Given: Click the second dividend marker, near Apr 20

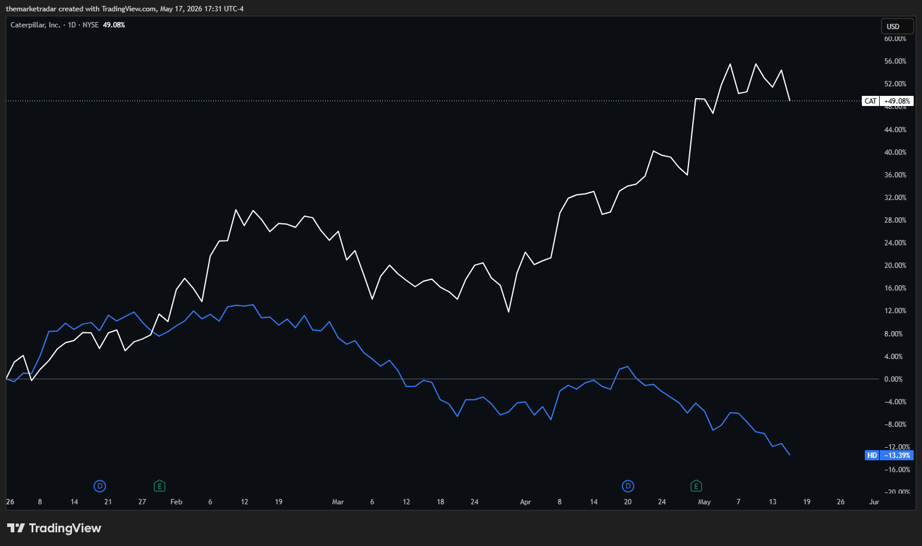Looking at the screenshot, I should [x=628, y=486].
